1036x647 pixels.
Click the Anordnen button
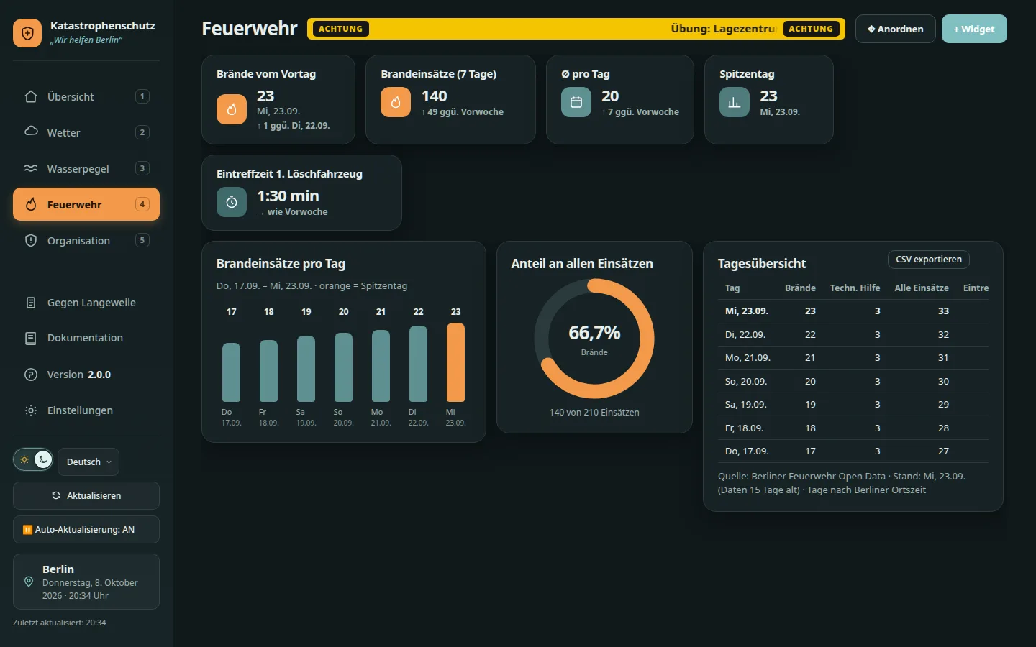pos(896,29)
